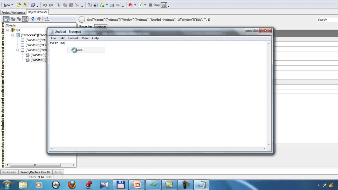This screenshot has height=190, width=338.
Task: Click Objects panel horizontal scrollbar thumb
Action: tap(35, 165)
